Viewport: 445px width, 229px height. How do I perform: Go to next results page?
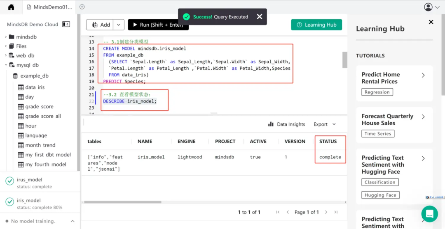(x=326, y=212)
